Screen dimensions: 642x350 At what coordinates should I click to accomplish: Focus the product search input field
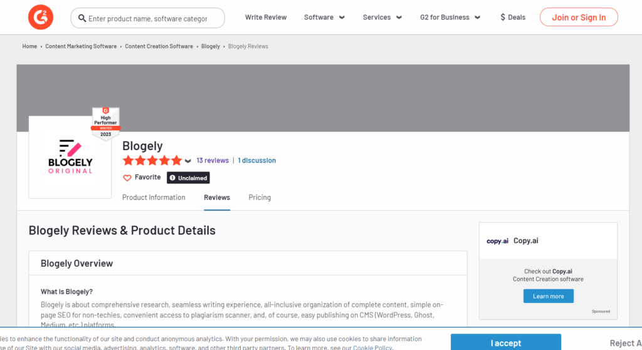(147, 18)
